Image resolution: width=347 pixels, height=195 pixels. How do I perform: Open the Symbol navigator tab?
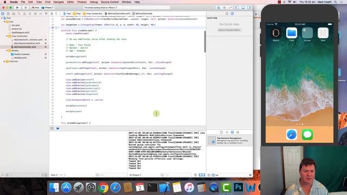(14, 14)
